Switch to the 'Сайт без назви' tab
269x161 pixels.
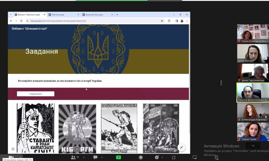pos(63,15)
